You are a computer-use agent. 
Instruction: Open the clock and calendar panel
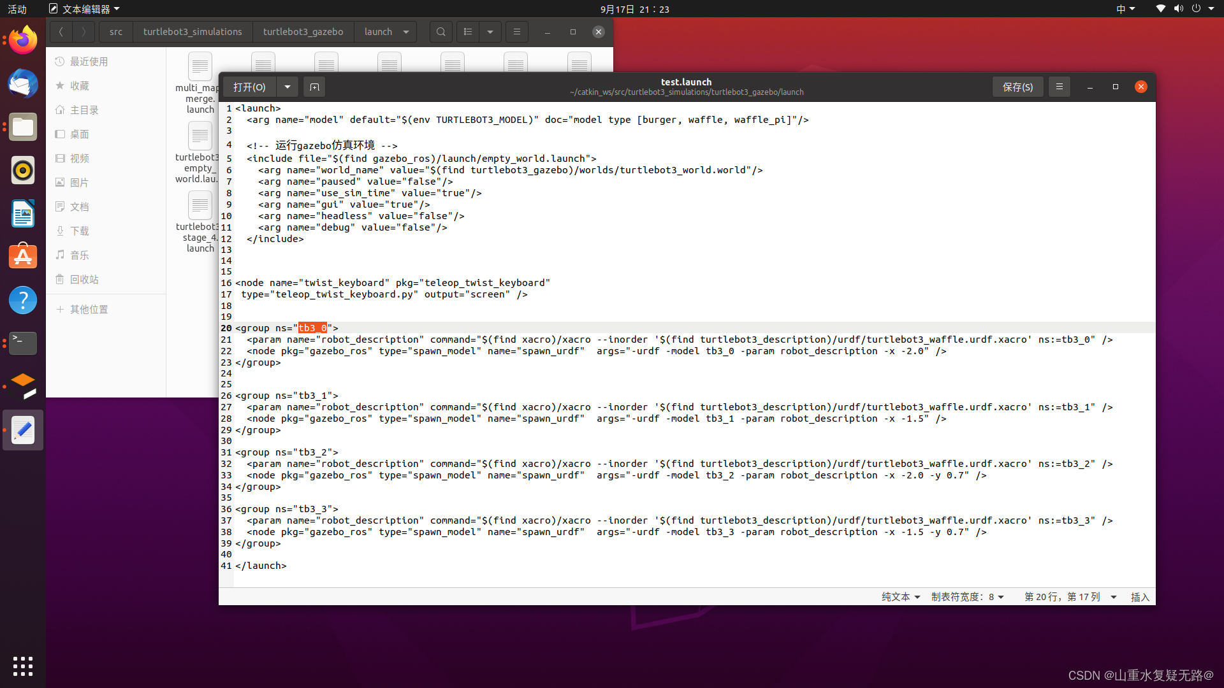tap(634, 9)
